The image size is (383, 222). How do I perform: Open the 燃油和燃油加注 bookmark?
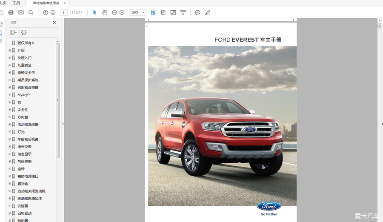[29, 199]
